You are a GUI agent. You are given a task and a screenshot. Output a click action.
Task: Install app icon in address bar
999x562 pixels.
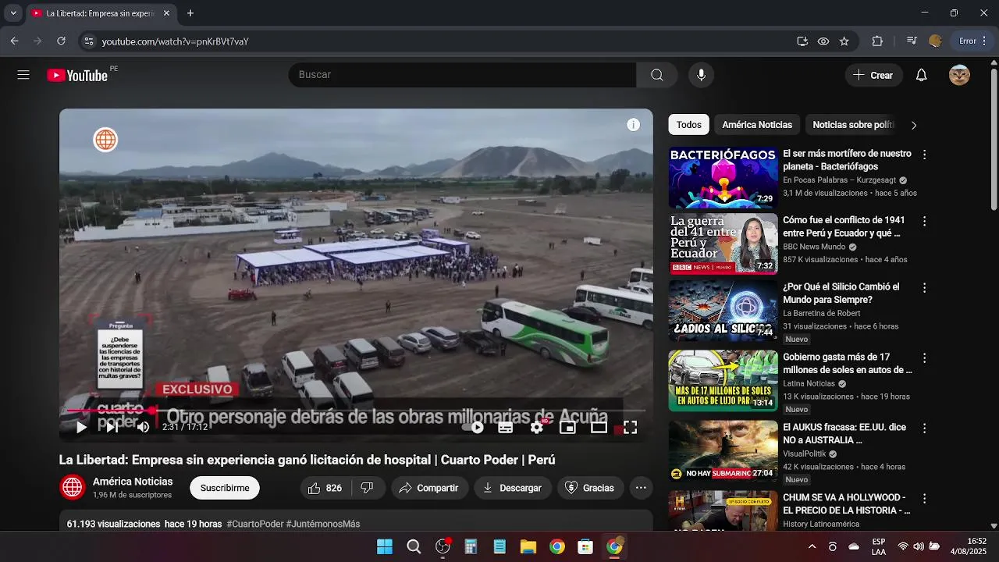802,41
